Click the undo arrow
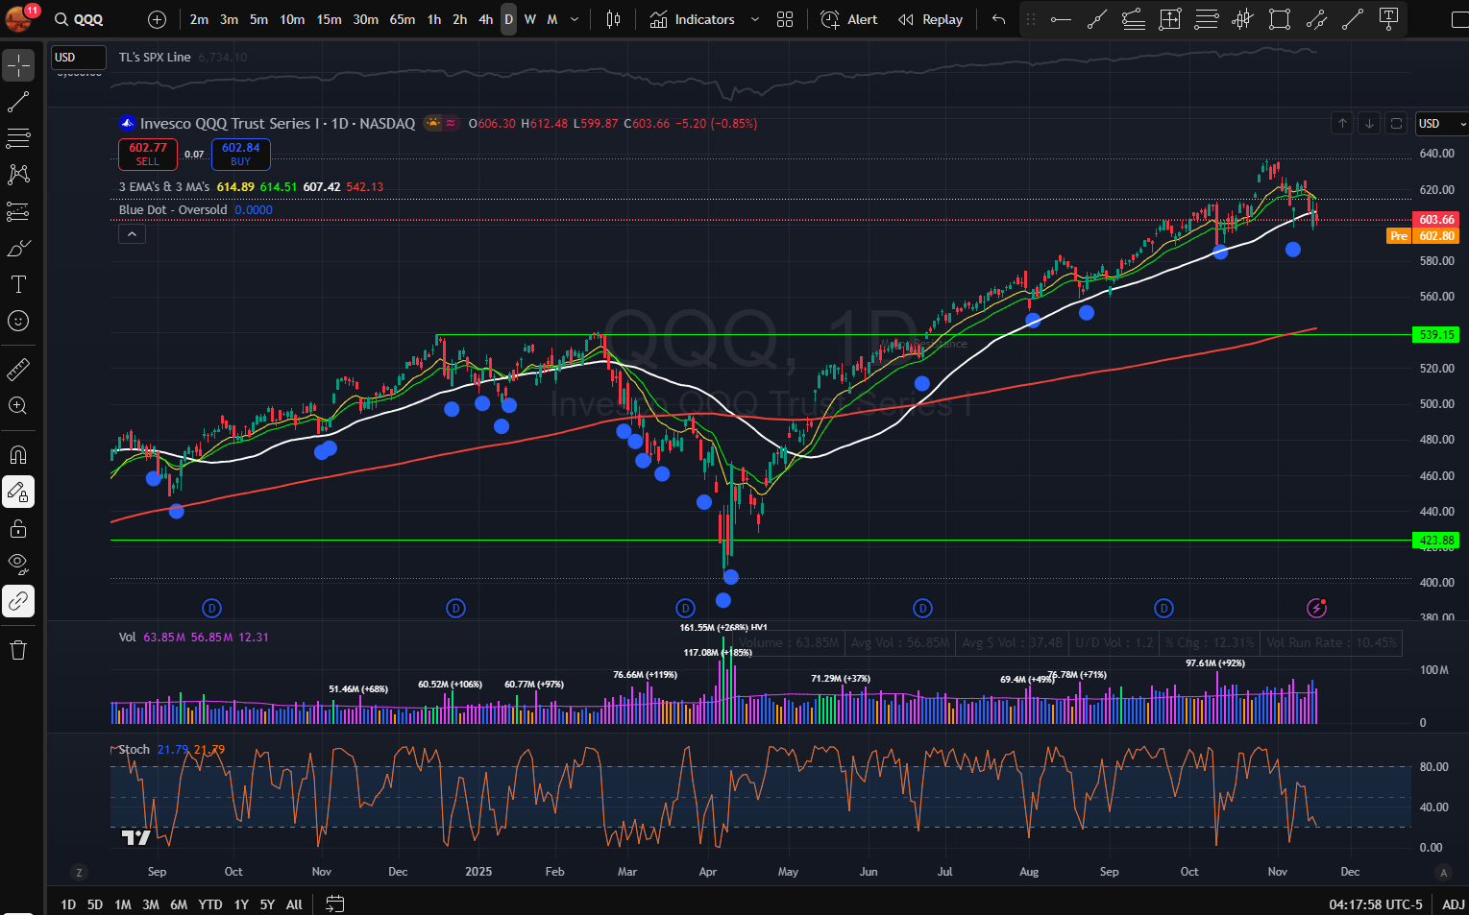The image size is (1469, 915). point(999,19)
